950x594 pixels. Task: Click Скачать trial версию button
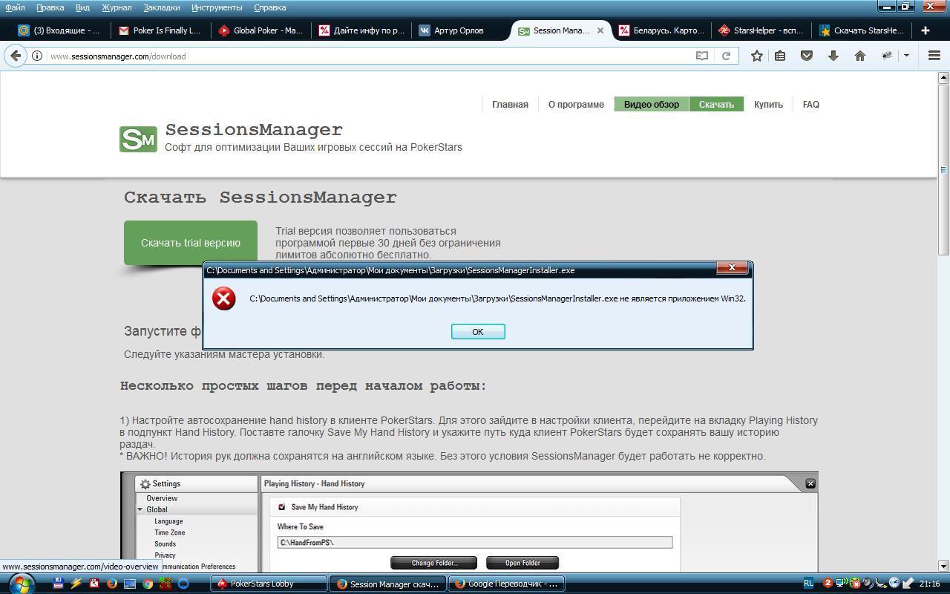coord(191,243)
